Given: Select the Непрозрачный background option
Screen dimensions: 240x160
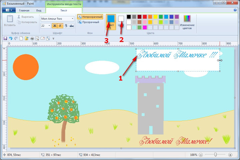Looking at the screenshot, I should pos(90,17).
